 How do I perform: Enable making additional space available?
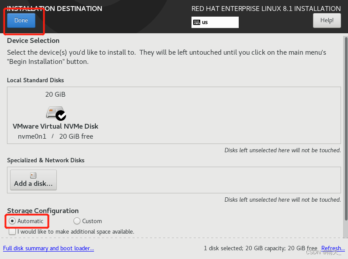pos(12,231)
